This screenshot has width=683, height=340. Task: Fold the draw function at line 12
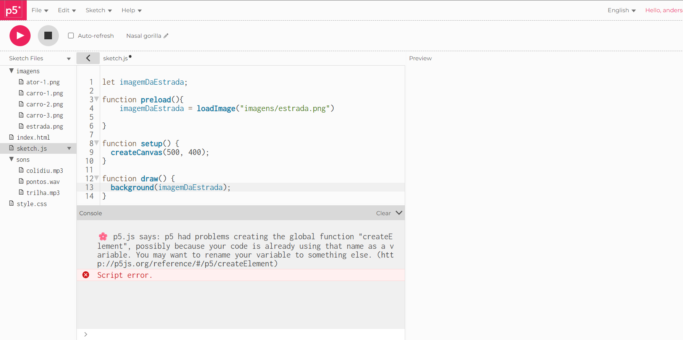pyautogui.click(x=97, y=178)
